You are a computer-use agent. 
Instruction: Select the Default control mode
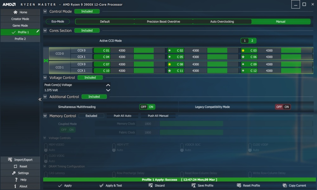tap(105, 21)
